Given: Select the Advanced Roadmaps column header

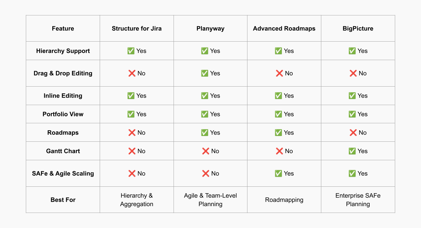Looking at the screenshot, I should [284, 29].
